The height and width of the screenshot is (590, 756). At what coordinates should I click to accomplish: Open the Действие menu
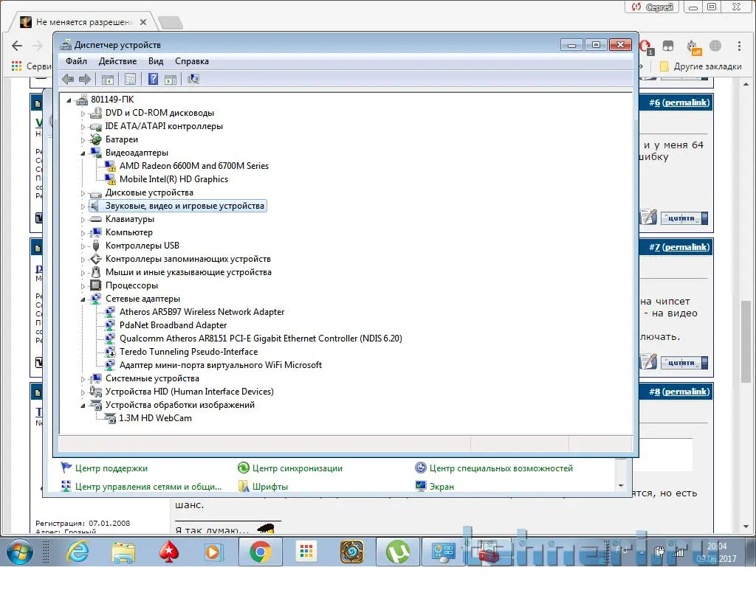[x=117, y=61]
